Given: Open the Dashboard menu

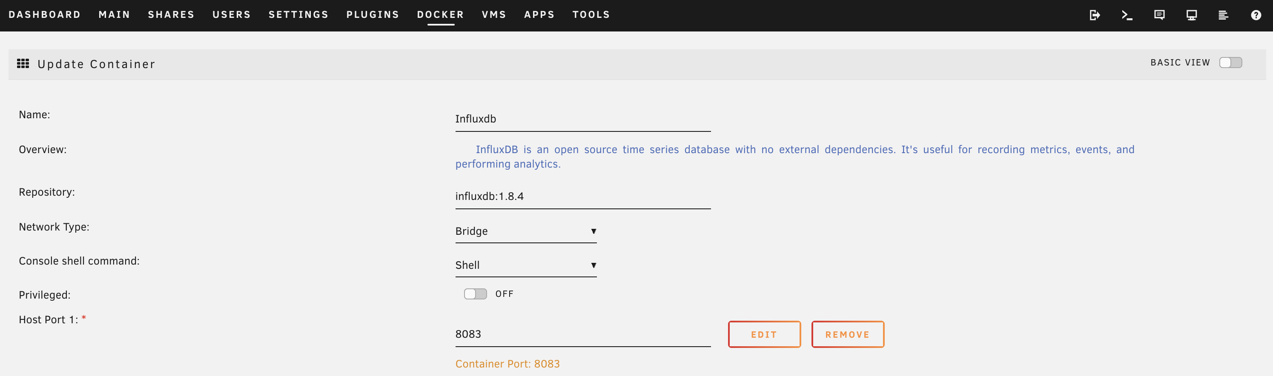Looking at the screenshot, I should tap(44, 15).
